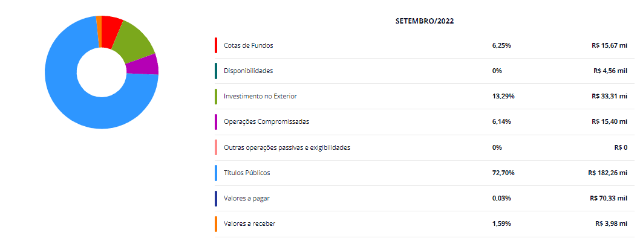
Task: Click the navy Valores a pagar marker
Action: coord(215,198)
